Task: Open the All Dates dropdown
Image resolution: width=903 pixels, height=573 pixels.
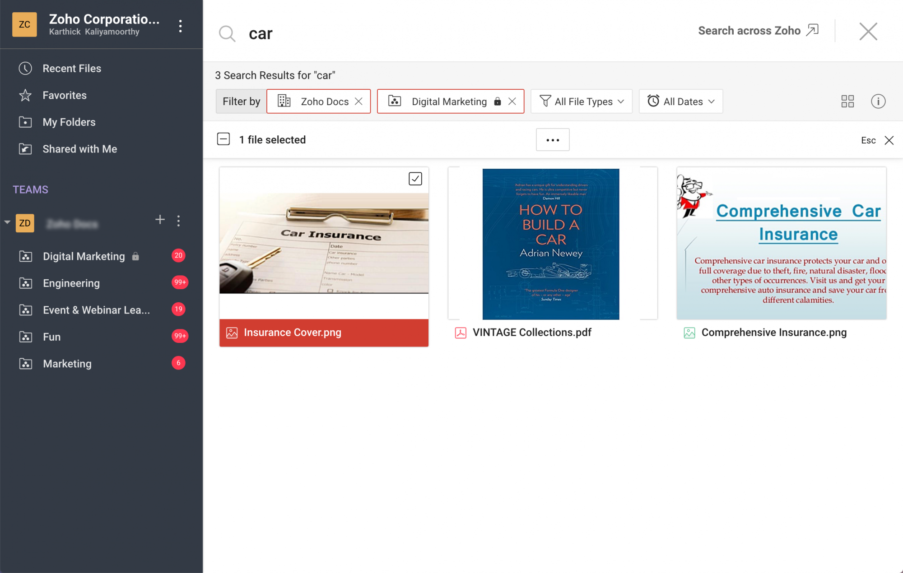Action: (680, 102)
